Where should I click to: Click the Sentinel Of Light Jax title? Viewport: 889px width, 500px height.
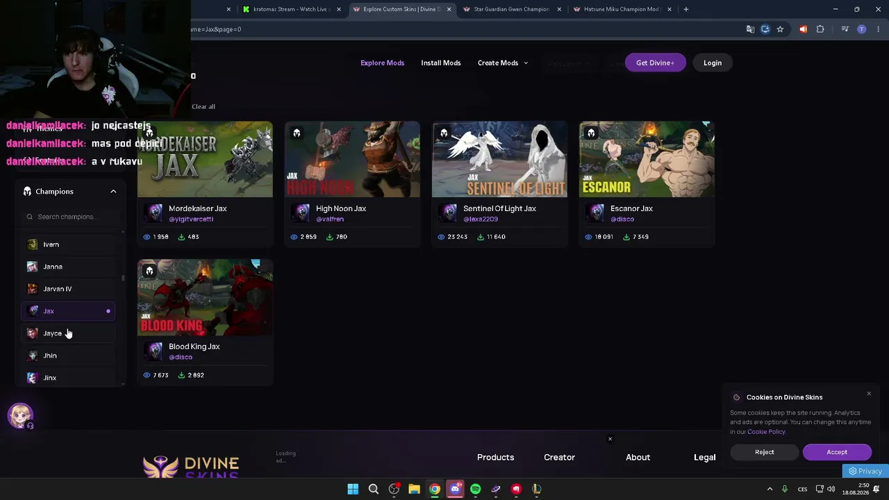coord(499,208)
